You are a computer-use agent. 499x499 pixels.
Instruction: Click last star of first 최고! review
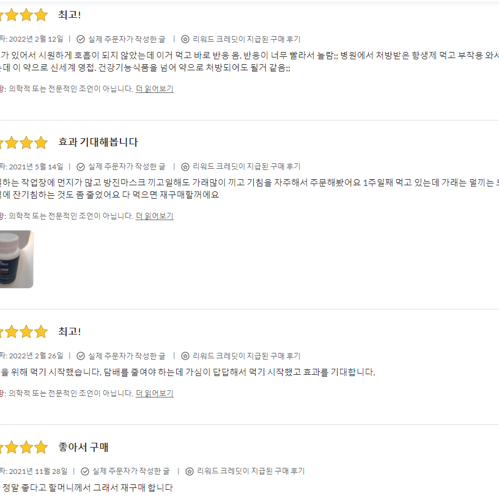41,15
